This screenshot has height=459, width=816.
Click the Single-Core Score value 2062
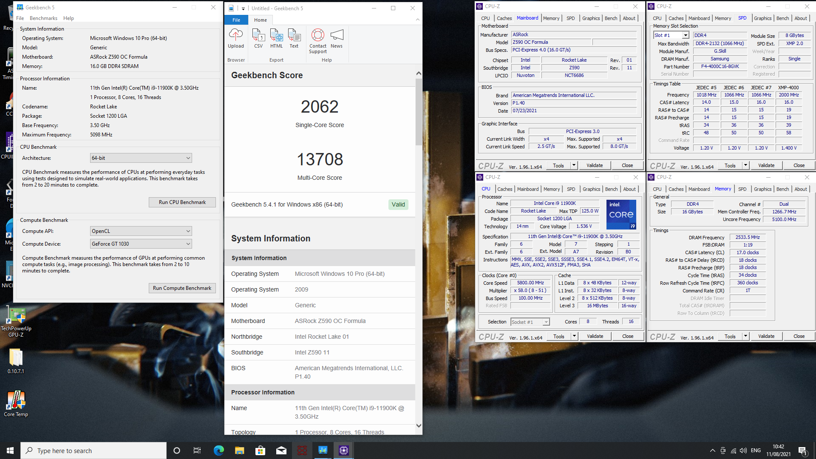click(x=320, y=107)
